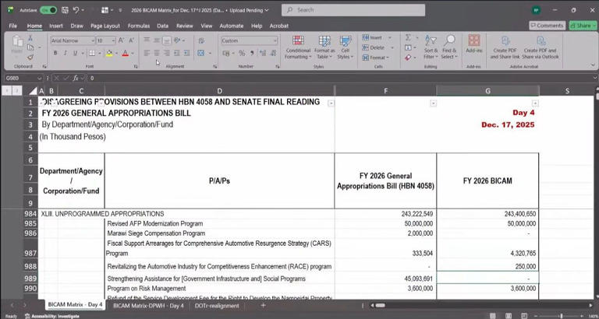Toggle Top Align in Alignment group

pos(147,40)
